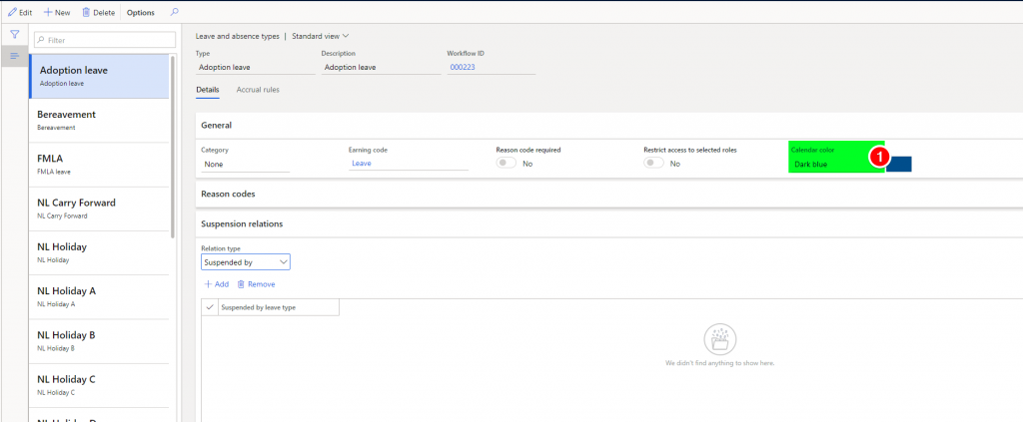This screenshot has height=422, width=1023.
Task: Select NL Holiday B leave type
Action: tap(99, 341)
